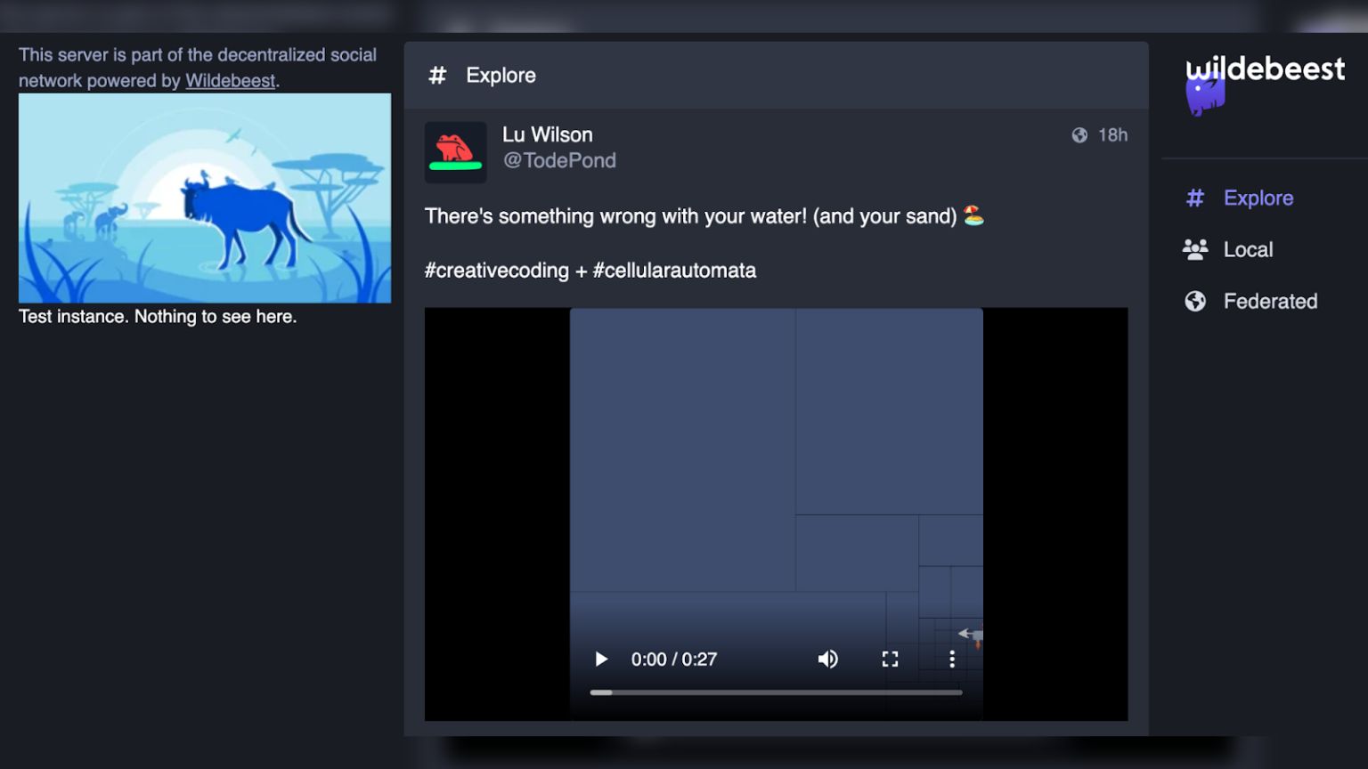This screenshot has height=769, width=1368.
Task: Click the Explore column header title
Action: point(501,76)
